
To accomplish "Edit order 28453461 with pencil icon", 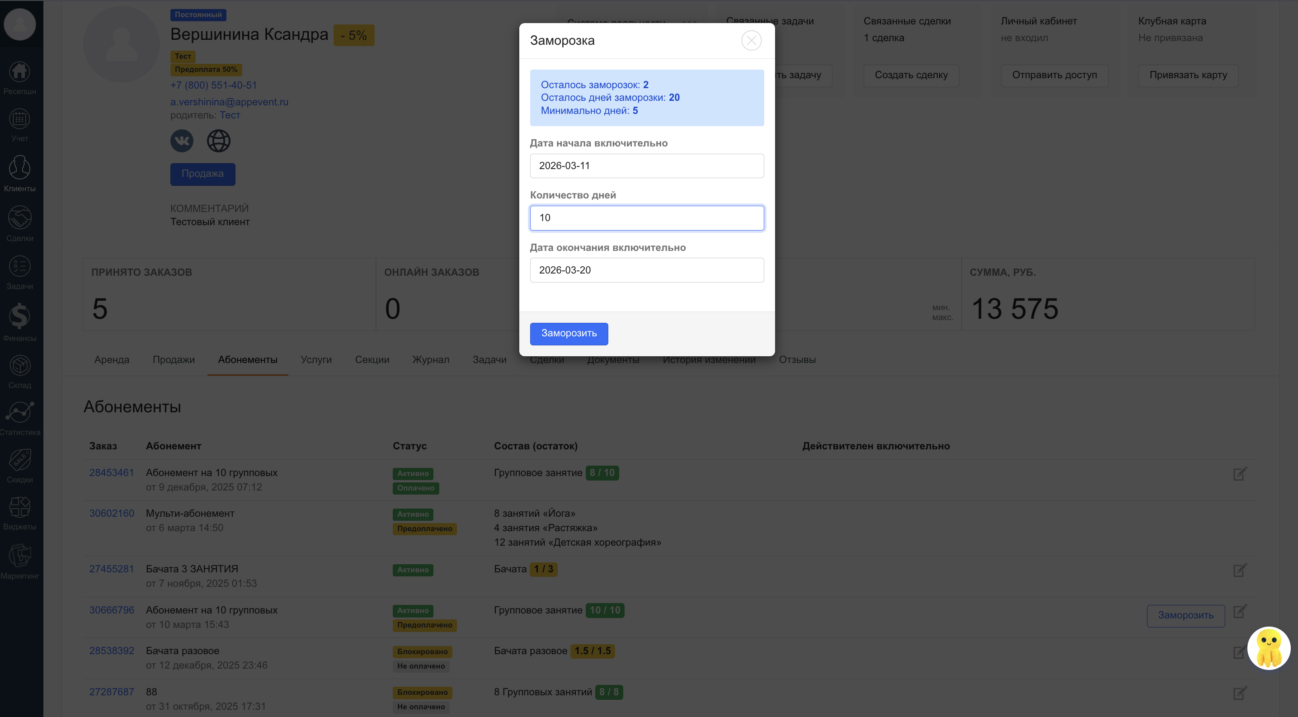I will click(1240, 474).
